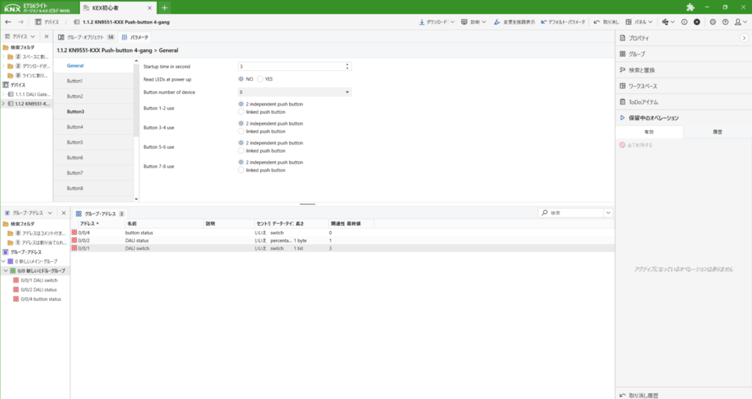Expand the 1.1.1 DALI Gateway device tree node
Viewport: 752px width, 399px height.
pyautogui.click(x=4, y=95)
